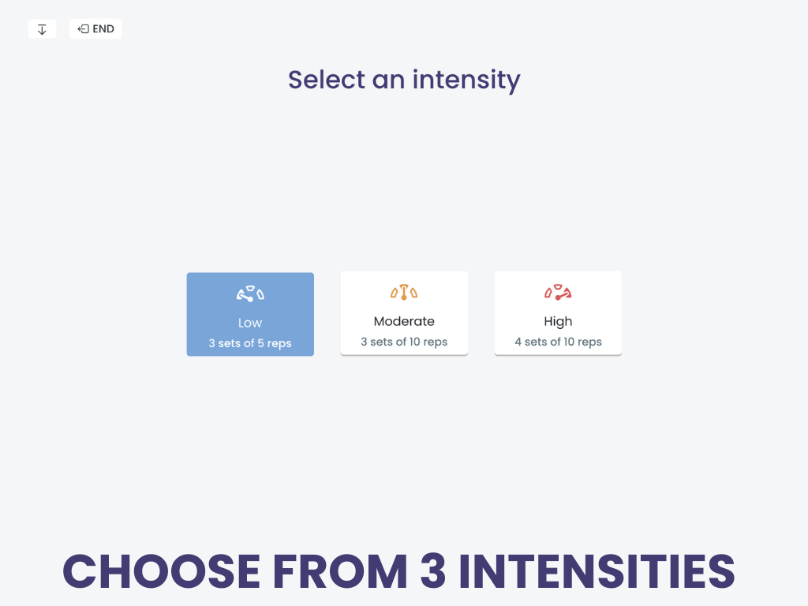Click the white gauge icon on Low card
This screenshot has width=808, height=606.
click(x=250, y=294)
